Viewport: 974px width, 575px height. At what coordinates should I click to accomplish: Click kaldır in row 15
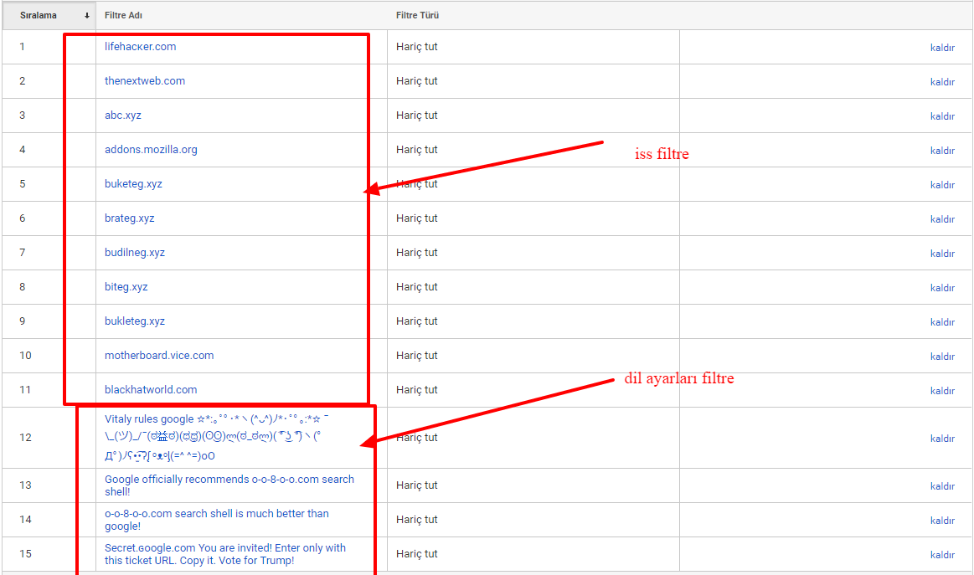click(x=942, y=555)
